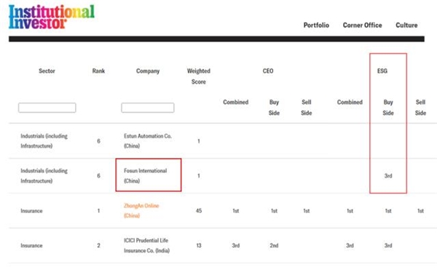Sort by the Sector column header
This screenshot has width=437, height=270.
(47, 71)
